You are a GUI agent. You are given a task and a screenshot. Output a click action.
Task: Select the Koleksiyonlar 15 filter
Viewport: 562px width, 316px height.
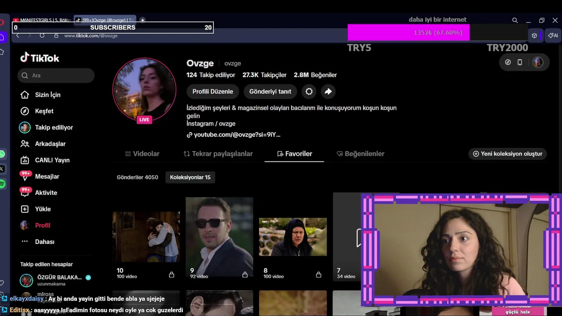(x=190, y=177)
